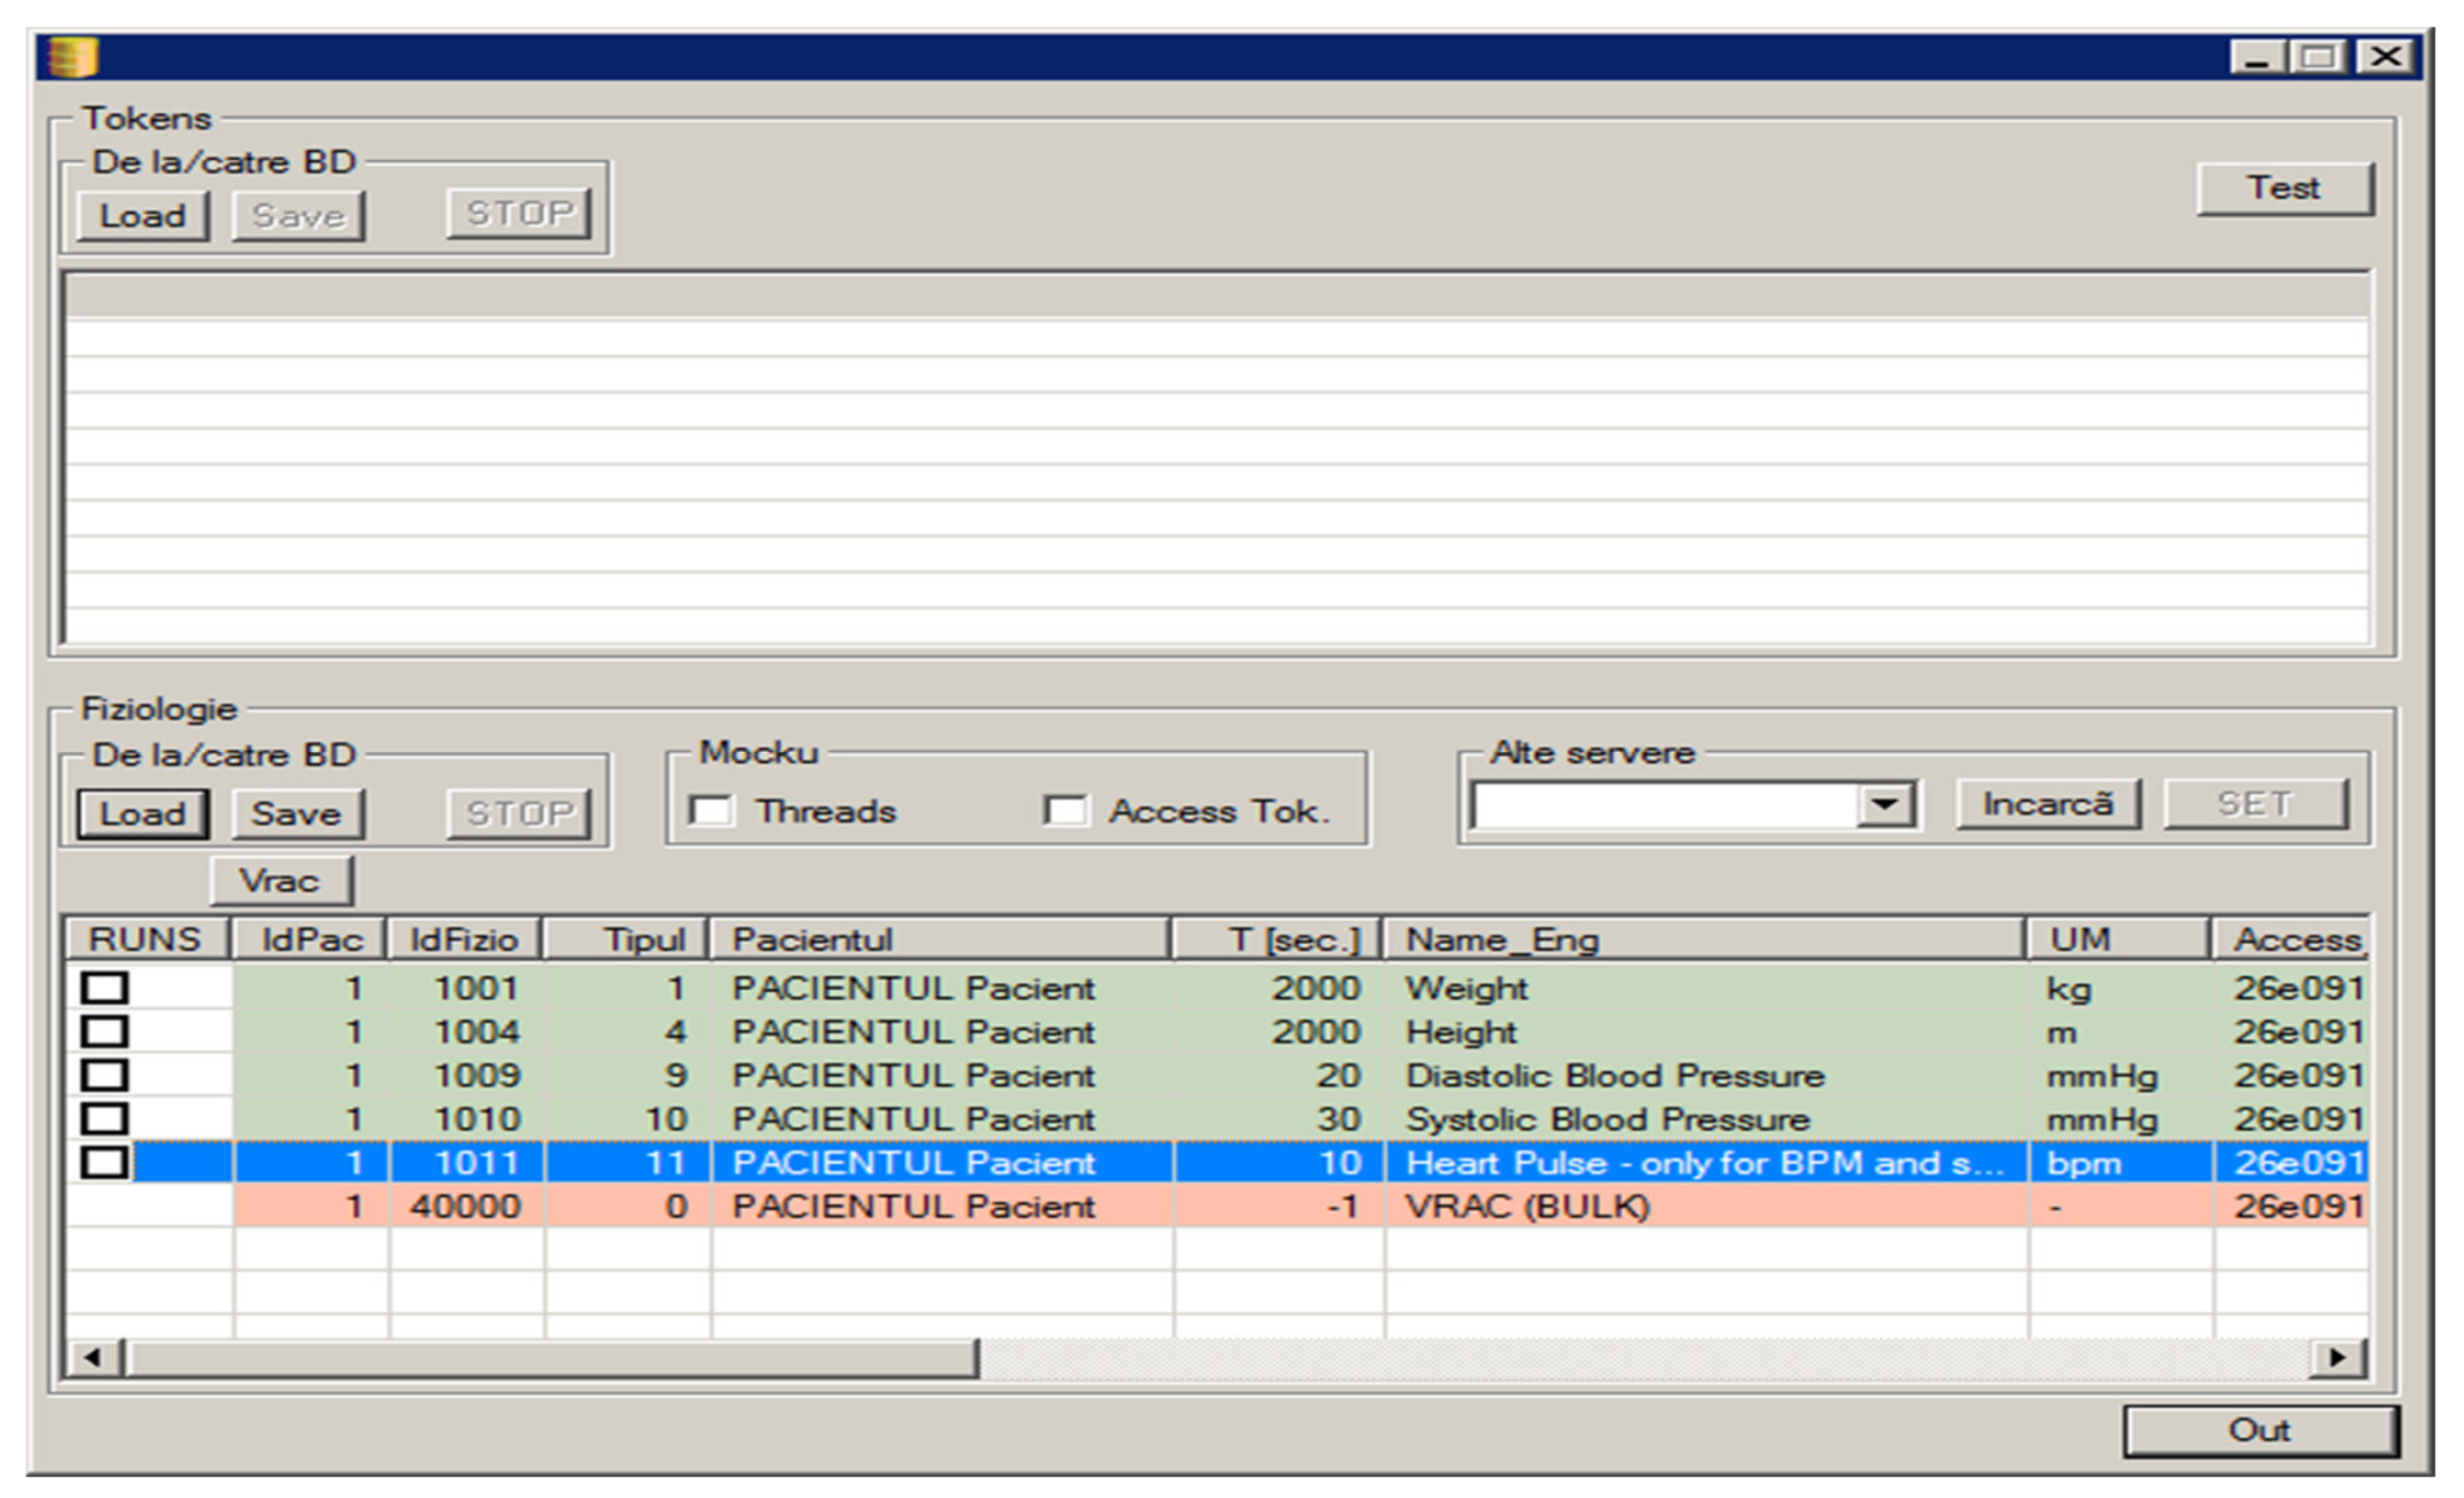Select the Height cell
The height and width of the screenshot is (1498, 2464).
coord(1706,1031)
